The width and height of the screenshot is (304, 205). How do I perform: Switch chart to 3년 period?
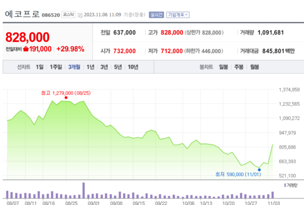[x=104, y=67]
